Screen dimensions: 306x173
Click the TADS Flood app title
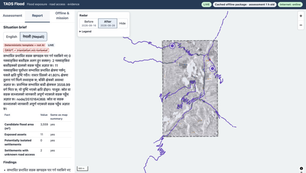tap(14, 4)
